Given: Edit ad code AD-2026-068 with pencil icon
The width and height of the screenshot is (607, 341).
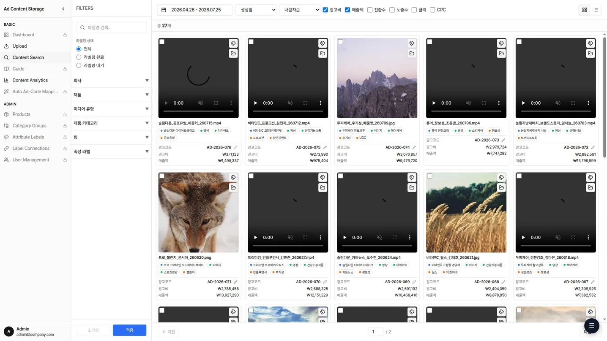Looking at the screenshot, I should pos(503,281).
